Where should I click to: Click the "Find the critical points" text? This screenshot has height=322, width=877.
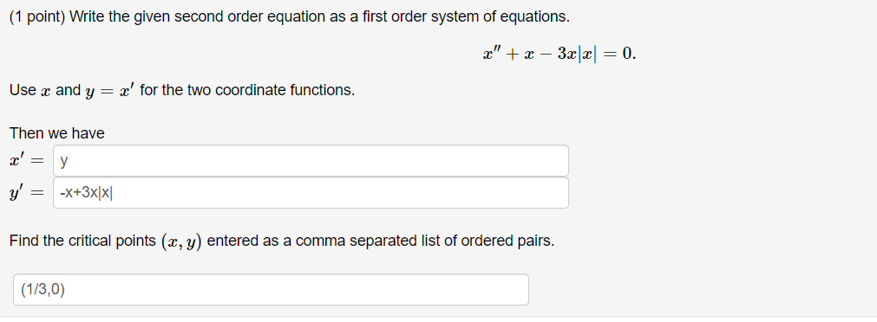(82, 241)
